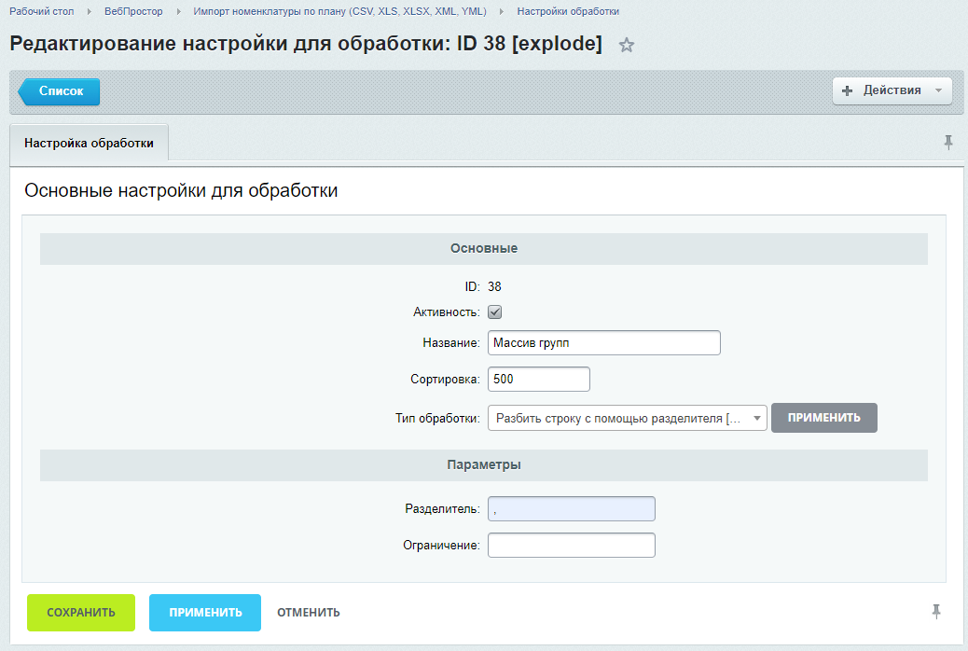Click the pin icon beside the tab bar

coord(948,143)
